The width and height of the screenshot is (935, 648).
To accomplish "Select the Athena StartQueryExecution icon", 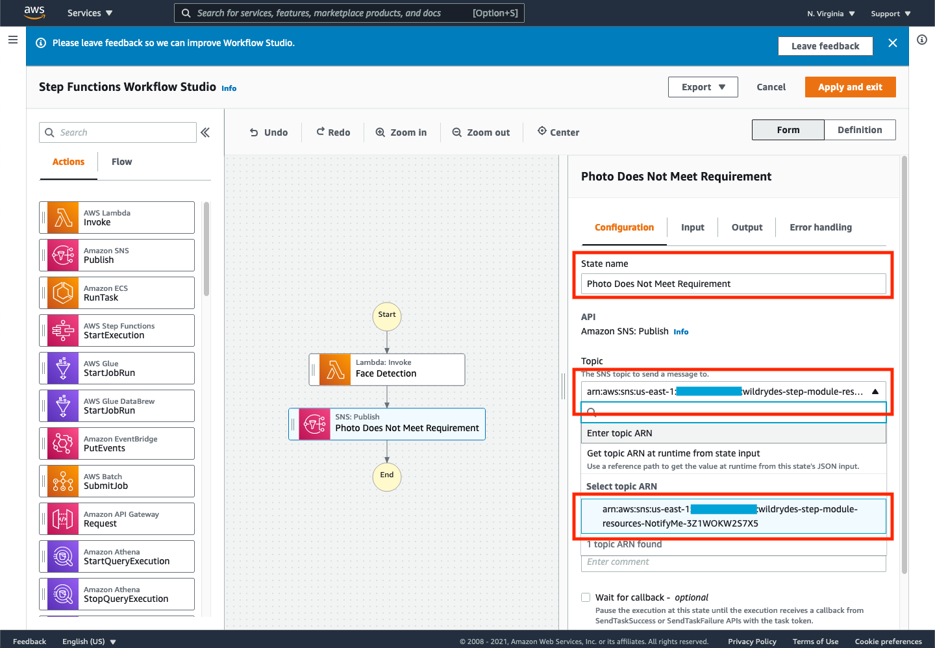I will [63, 556].
